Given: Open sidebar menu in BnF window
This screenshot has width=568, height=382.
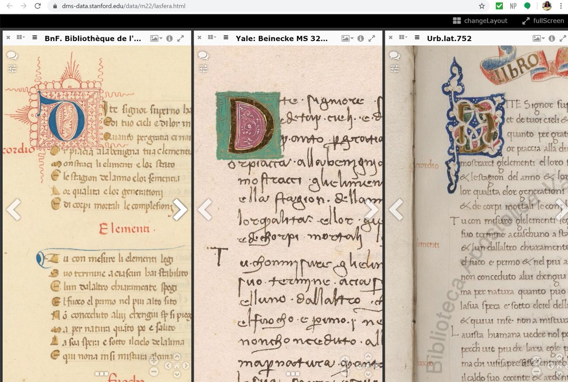Looking at the screenshot, I should click(x=35, y=38).
